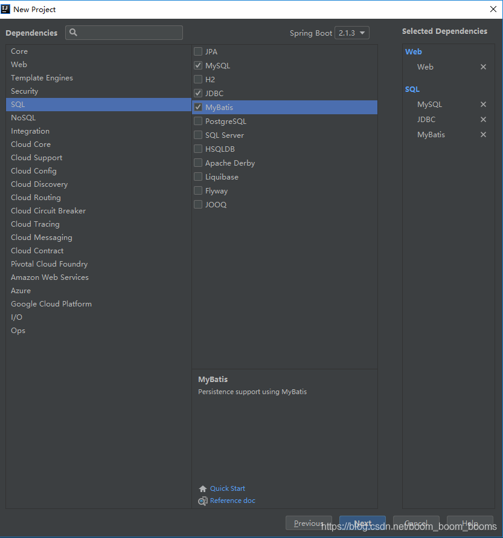Screen dimensions: 503x538
Task: Remove JDBC from selected dependencies
Action: pos(483,120)
